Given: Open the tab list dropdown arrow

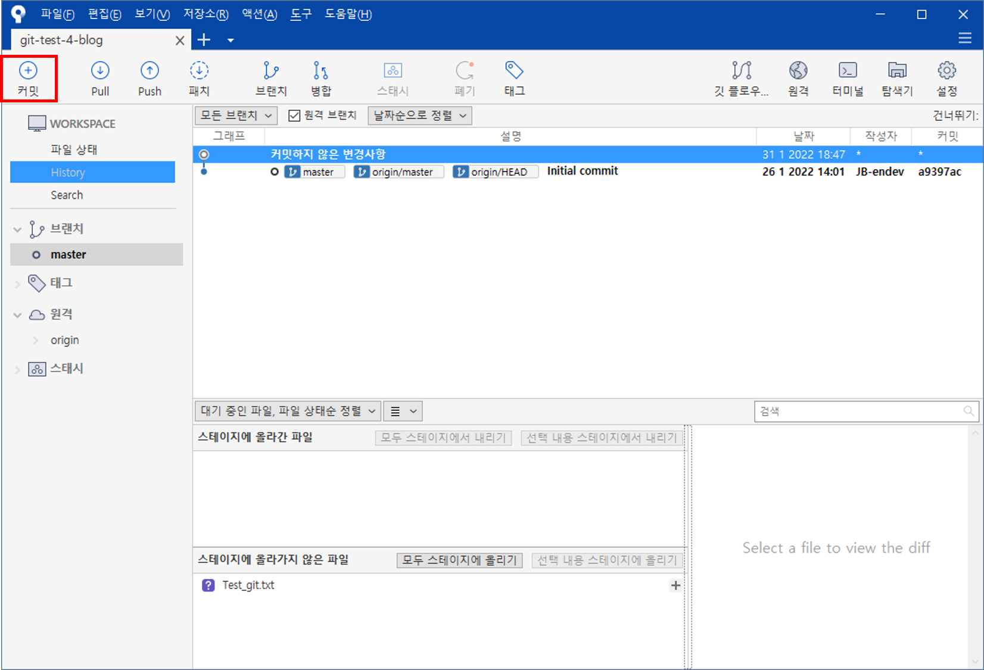Looking at the screenshot, I should pos(231,40).
